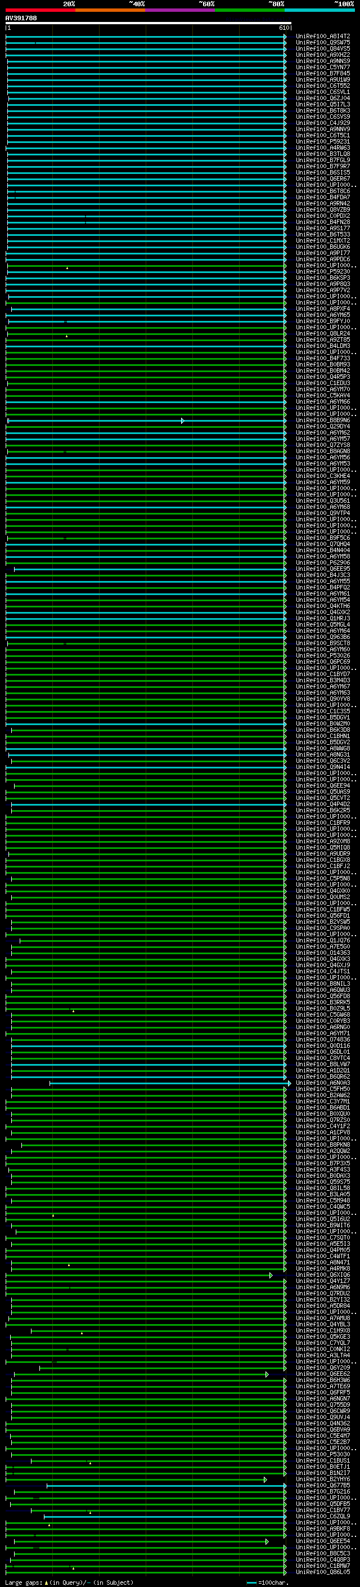The width and height of the screenshot is (360, 1587).
Task: Click the cyan ~100% legend segment
Action: (x=319, y=10)
